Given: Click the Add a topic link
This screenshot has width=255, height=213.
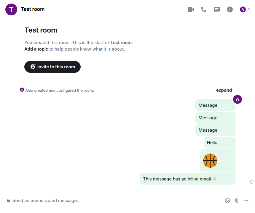Looking at the screenshot, I should click(x=36, y=49).
